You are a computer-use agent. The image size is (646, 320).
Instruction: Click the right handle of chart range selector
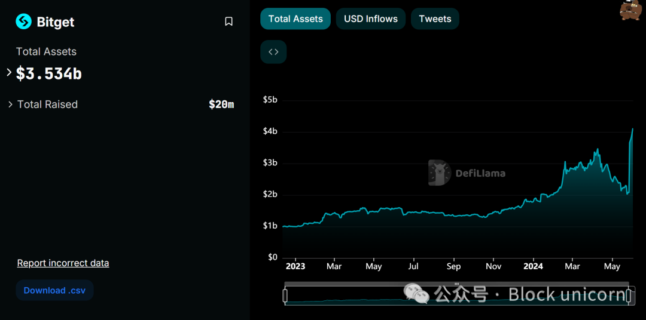[x=629, y=296]
